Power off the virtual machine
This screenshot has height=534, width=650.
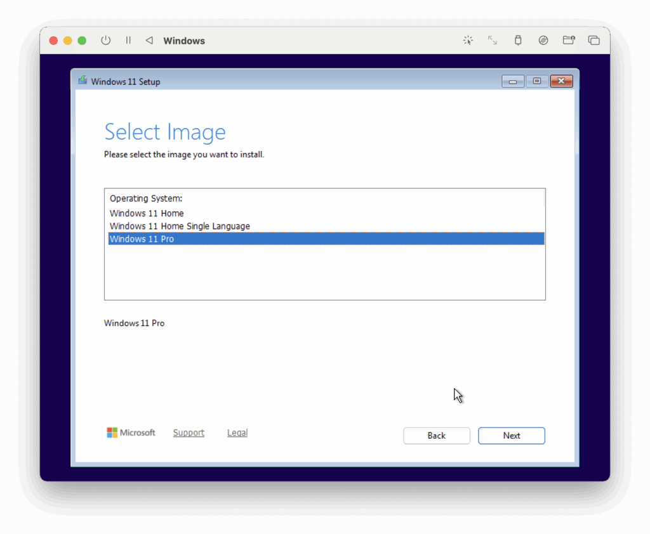(105, 40)
